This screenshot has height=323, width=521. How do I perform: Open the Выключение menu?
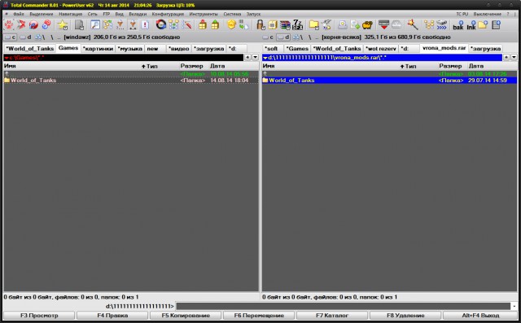(x=487, y=14)
